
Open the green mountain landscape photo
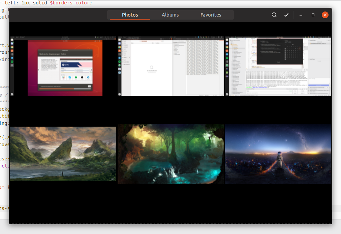(x=63, y=154)
